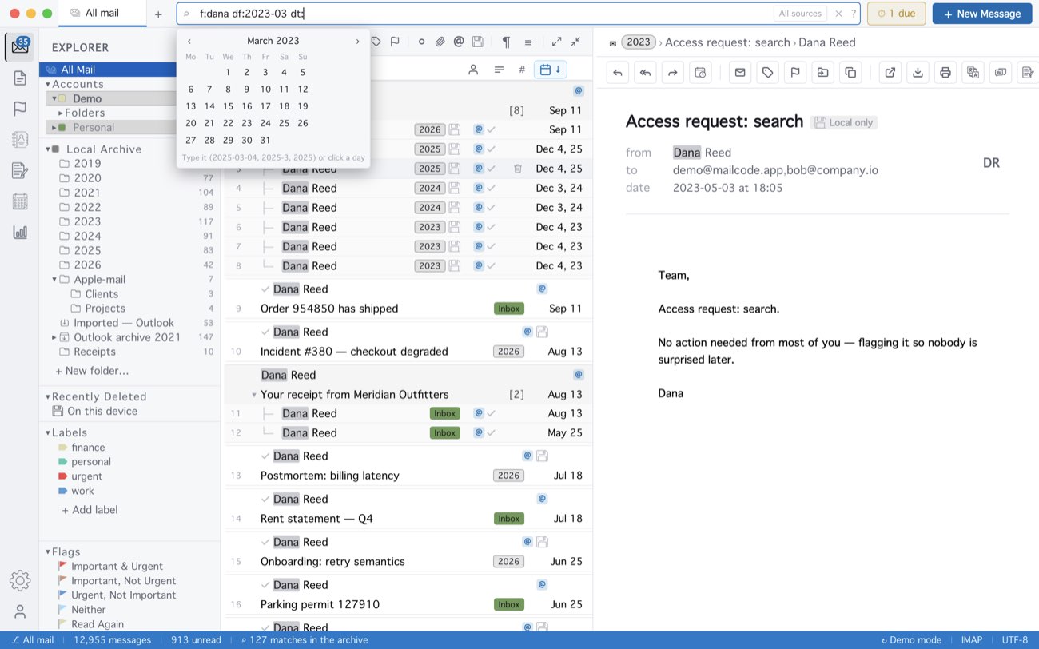Viewport: 1039px width, 649px height.
Task: Download the message with the download icon
Action: tap(918, 72)
